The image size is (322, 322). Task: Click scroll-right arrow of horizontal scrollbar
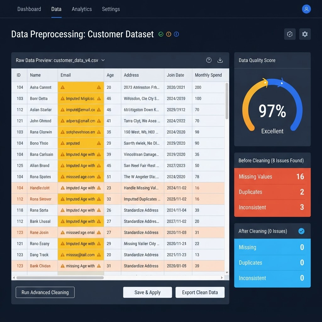(222, 278)
